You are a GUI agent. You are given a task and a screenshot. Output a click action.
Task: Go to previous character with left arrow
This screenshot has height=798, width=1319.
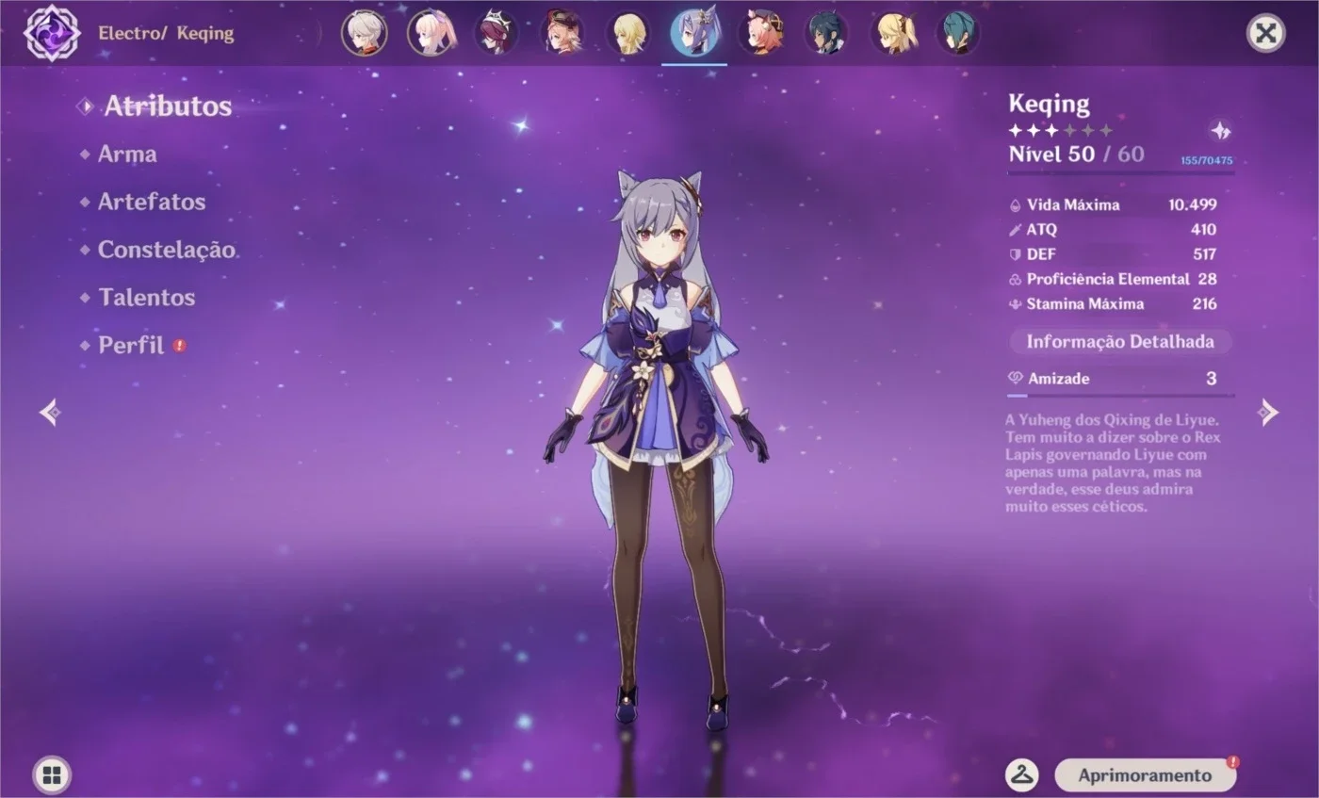pyautogui.click(x=50, y=412)
